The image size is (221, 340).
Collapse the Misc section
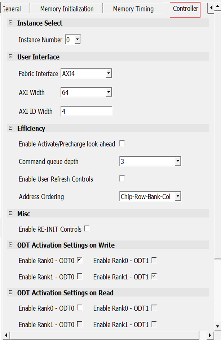(10, 214)
